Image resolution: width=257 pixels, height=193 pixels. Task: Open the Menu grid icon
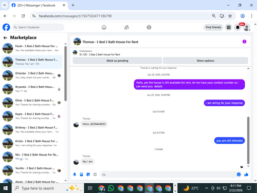pos(229,27)
